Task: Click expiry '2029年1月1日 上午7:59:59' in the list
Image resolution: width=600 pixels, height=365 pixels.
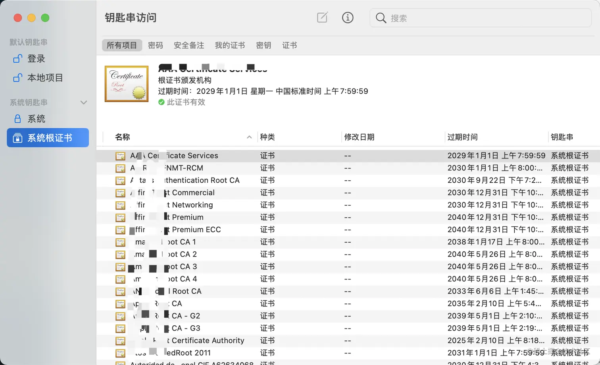Action: point(496,156)
